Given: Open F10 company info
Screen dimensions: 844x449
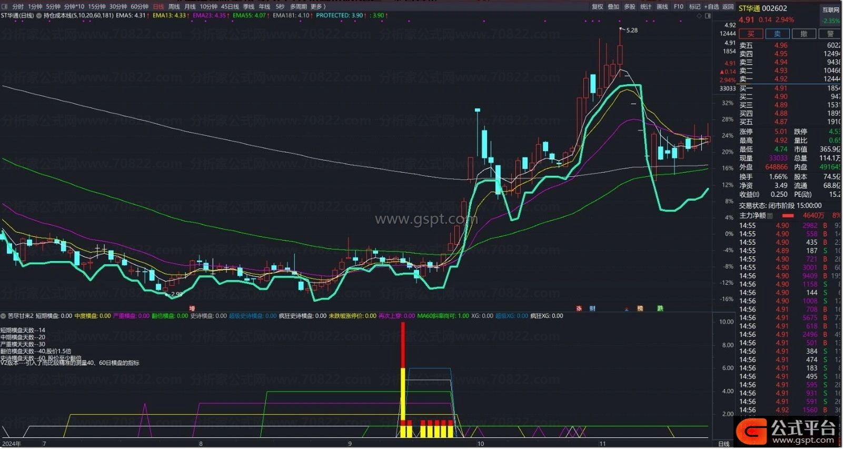Looking at the screenshot, I should (x=679, y=7).
